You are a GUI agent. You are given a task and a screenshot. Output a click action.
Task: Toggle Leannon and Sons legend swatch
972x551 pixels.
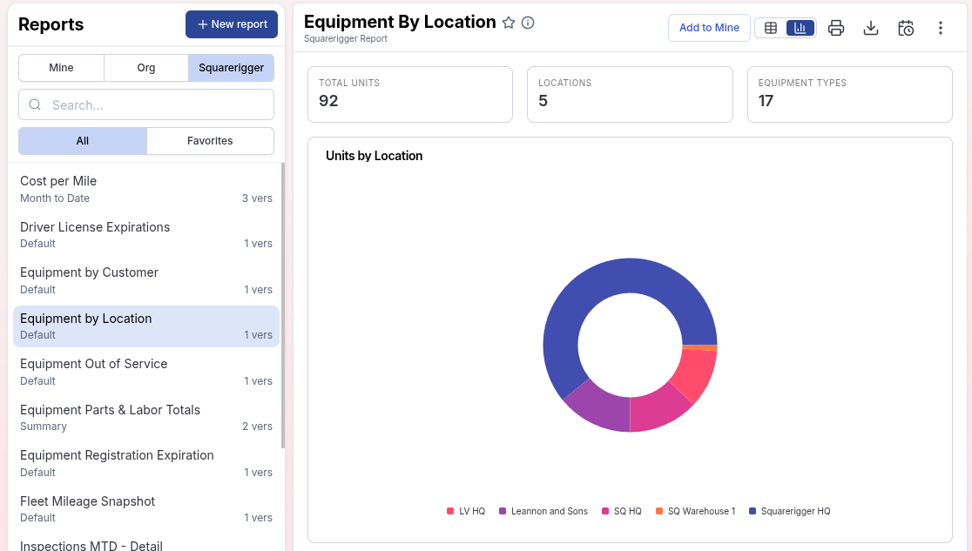point(503,511)
